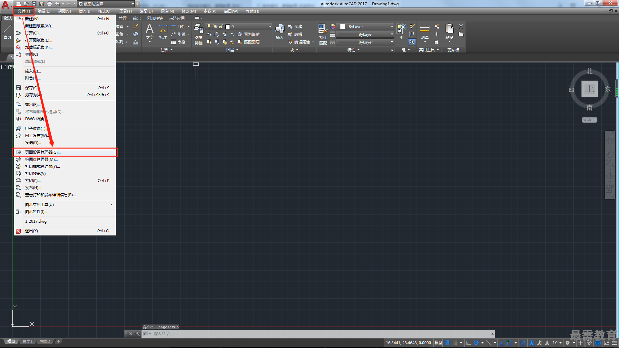Toggle clean screen icon in status bar
Screen dimensions: 619x348
tap(607, 343)
